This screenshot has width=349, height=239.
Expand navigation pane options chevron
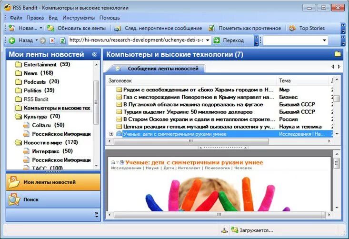pyautogui.click(x=96, y=215)
